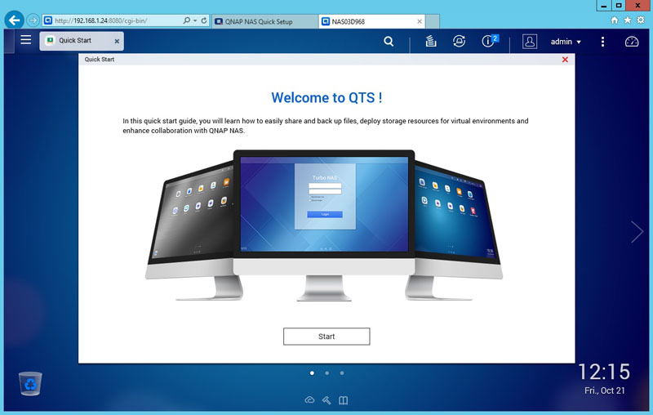
Task: Select the third desktop page dot
Action: coord(342,373)
